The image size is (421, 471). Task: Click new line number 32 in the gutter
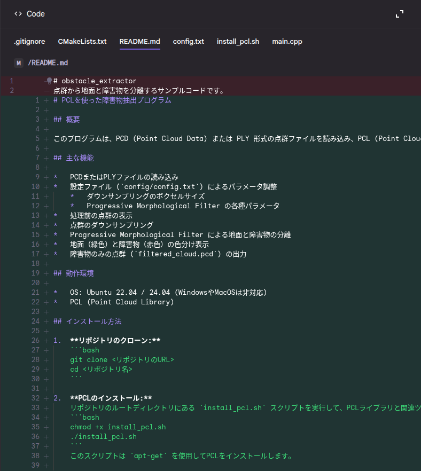point(35,398)
